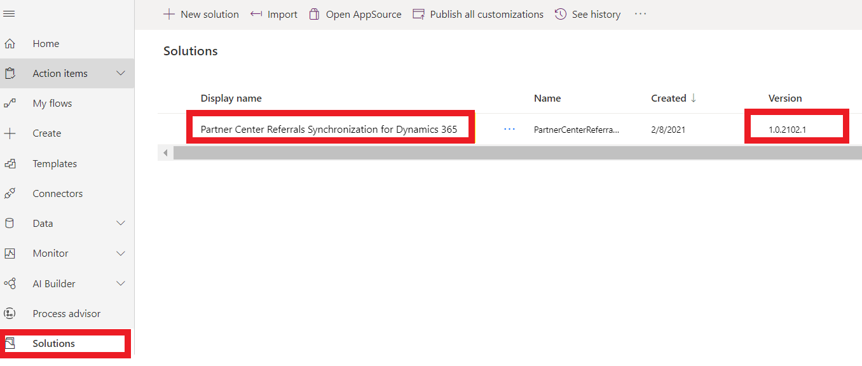Click the Templates icon in sidebar
The width and height of the screenshot is (862, 366).
[10, 164]
